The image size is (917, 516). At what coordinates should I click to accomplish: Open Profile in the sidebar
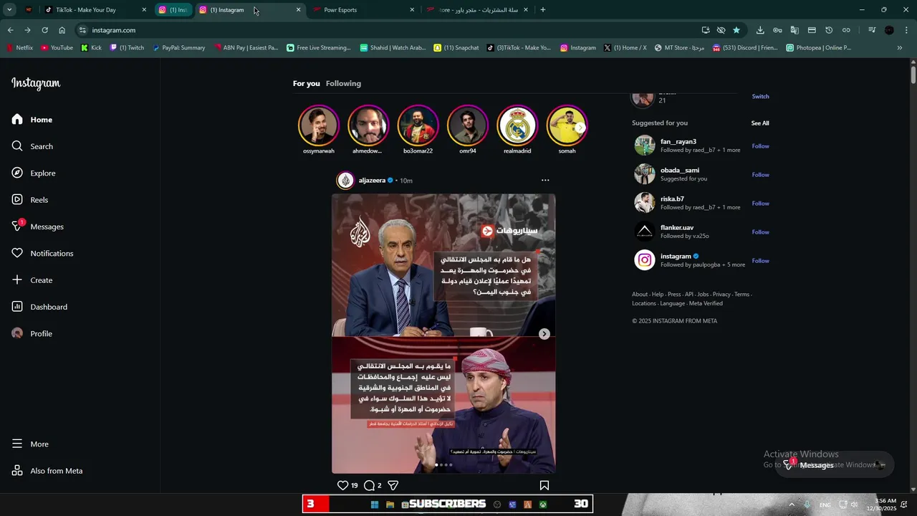coord(32,333)
